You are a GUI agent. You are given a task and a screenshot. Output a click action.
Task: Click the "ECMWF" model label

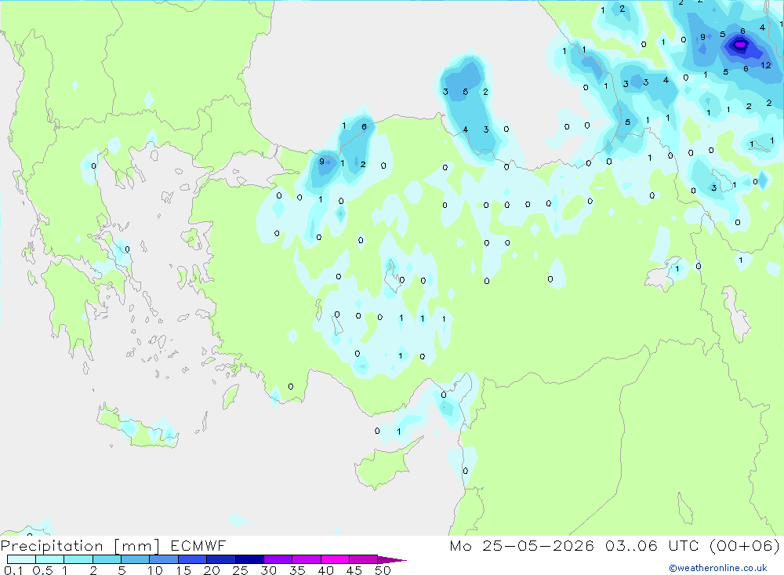198,545
